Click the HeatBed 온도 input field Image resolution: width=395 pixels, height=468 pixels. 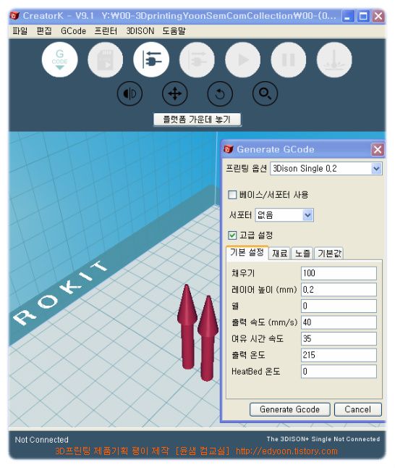point(339,372)
